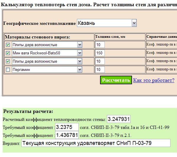Select the third layer thickness field
177x157 pixels.
(x=100, y=61)
